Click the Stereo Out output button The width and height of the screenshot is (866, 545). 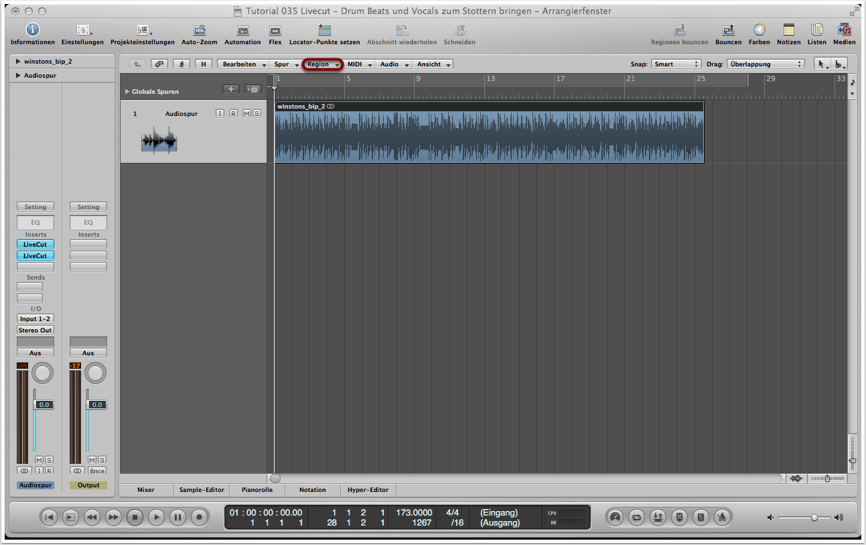pos(35,330)
